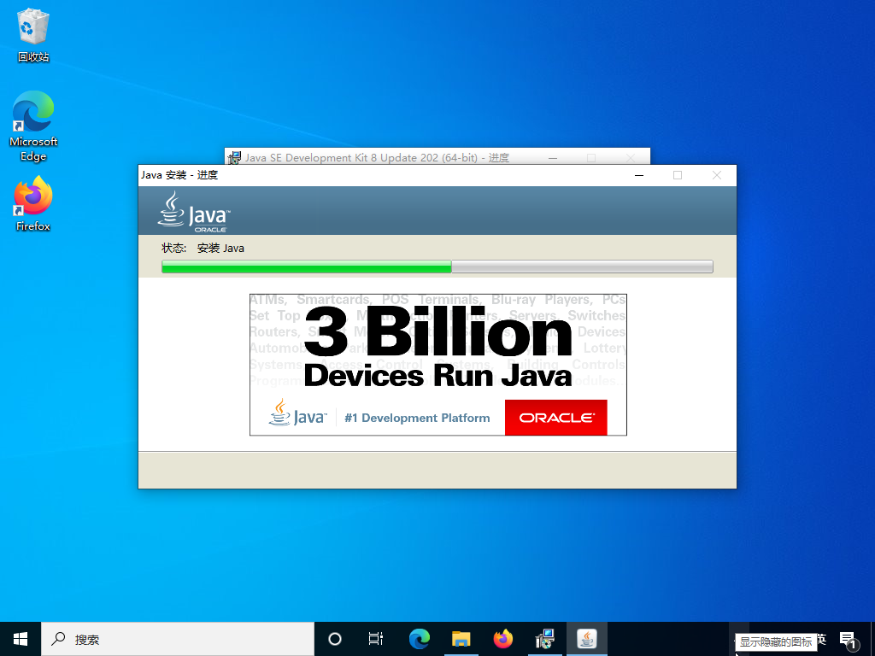The image size is (875, 656).
Task: Click the status text 安装 Java
Action: tap(220, 249)
